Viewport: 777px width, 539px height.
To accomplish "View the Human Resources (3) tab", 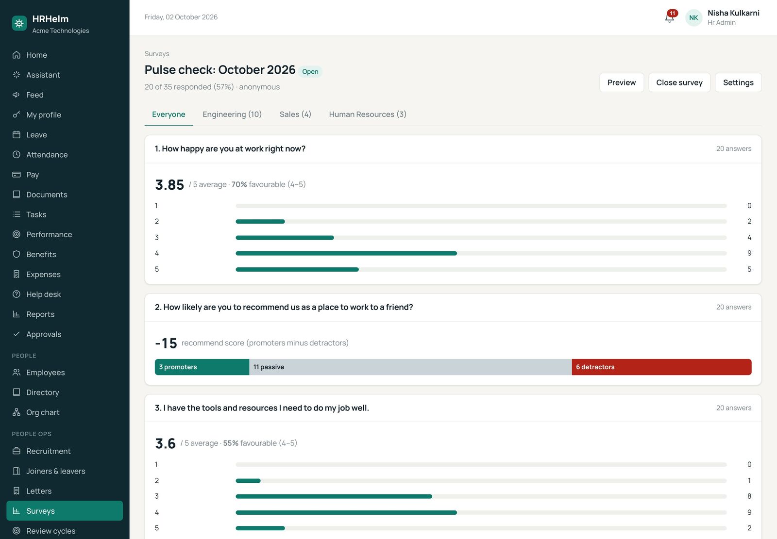I will (368, 114).
